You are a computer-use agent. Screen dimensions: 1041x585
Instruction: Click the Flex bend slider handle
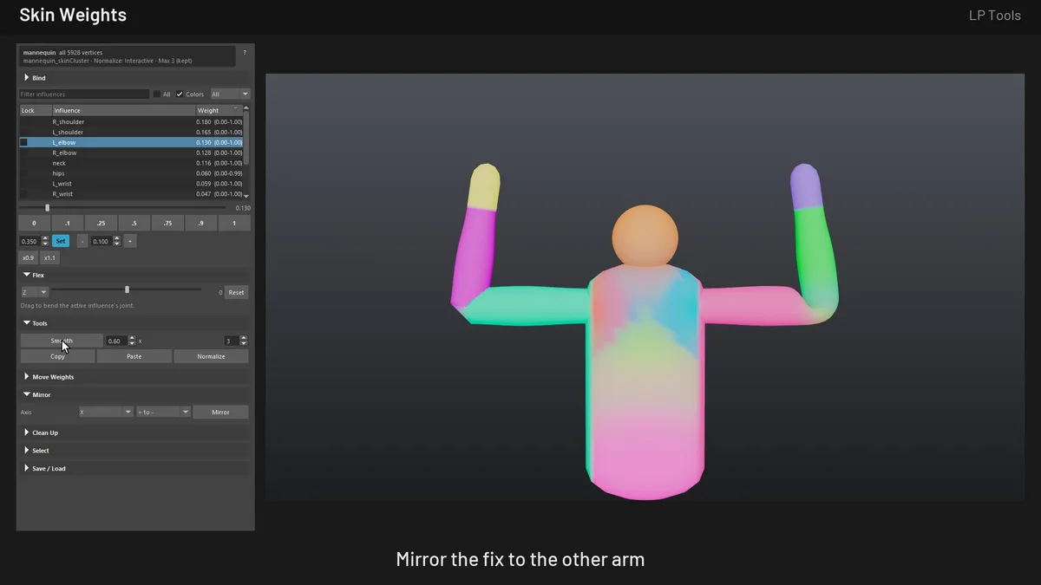[x=128, y=289]
